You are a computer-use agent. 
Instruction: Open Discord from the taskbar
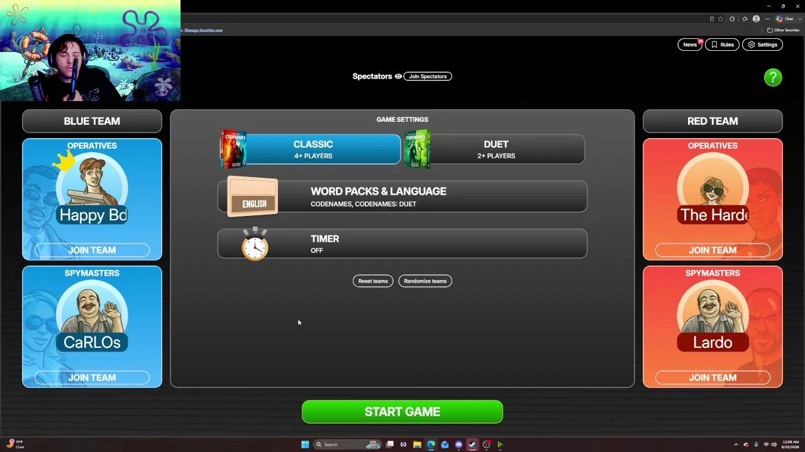point(458,444)
